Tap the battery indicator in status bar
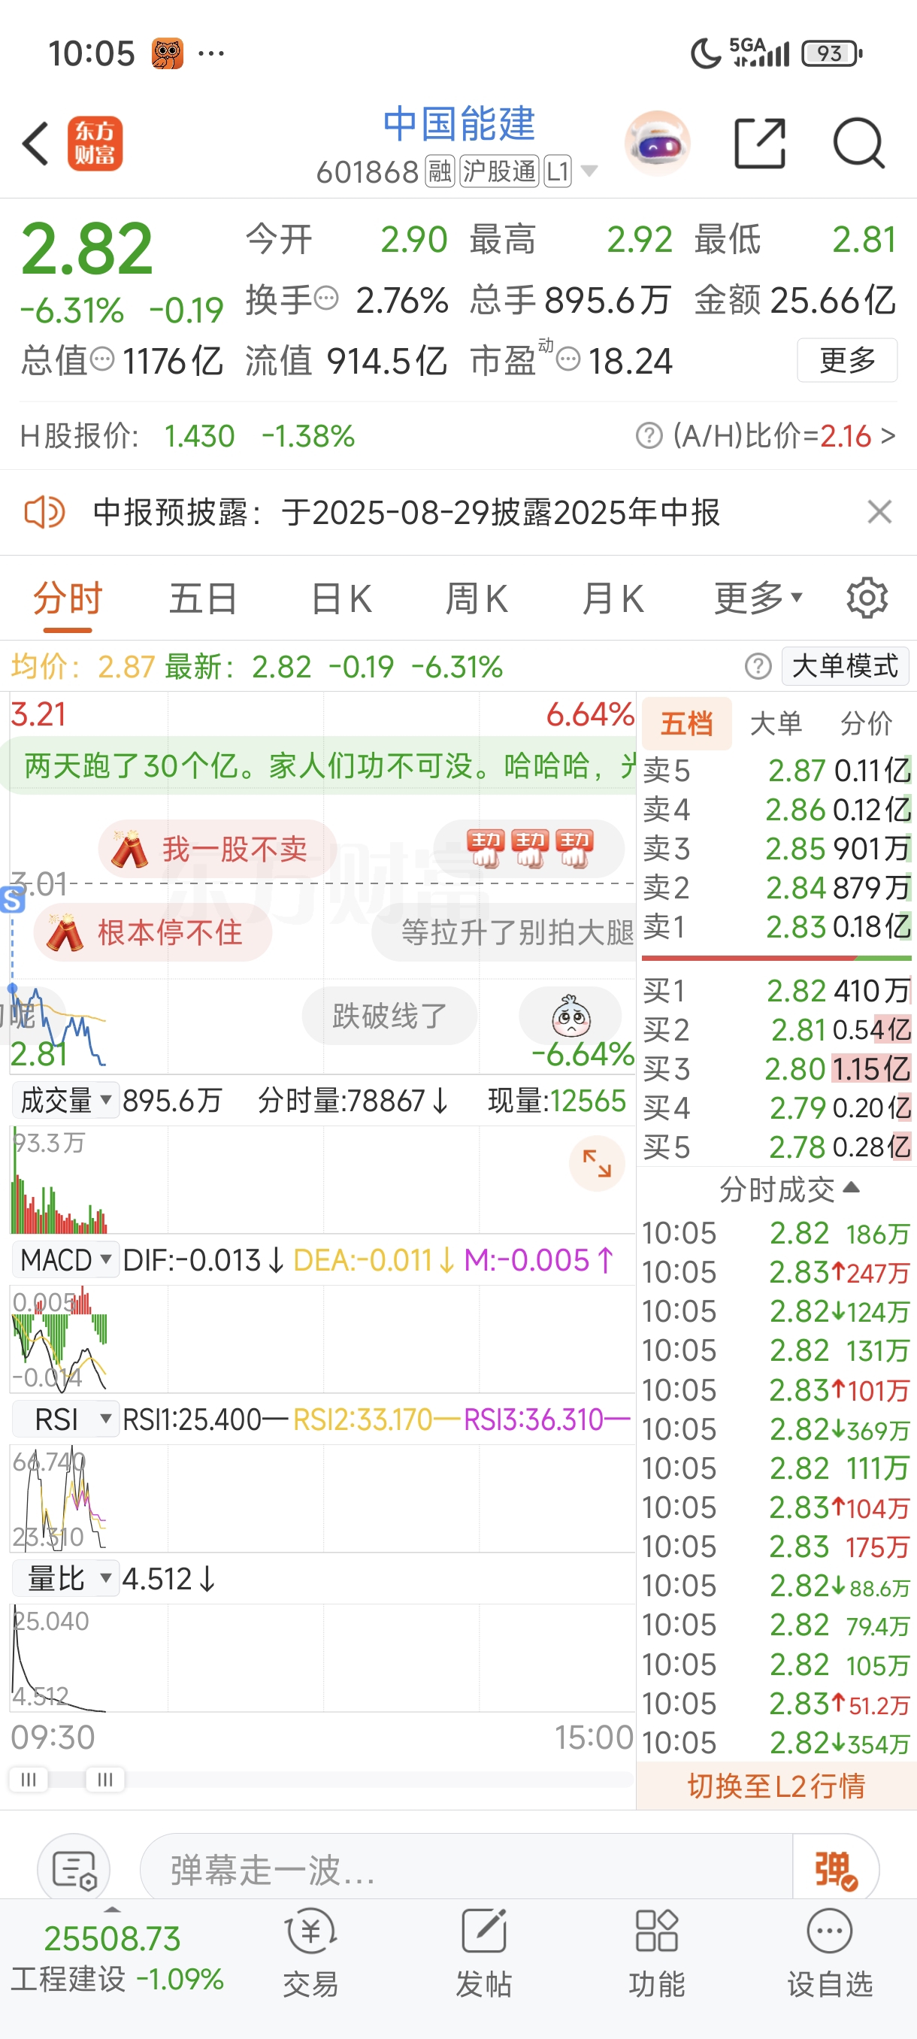This screenshot has width=917, height=2039. [x=831, y=54]
